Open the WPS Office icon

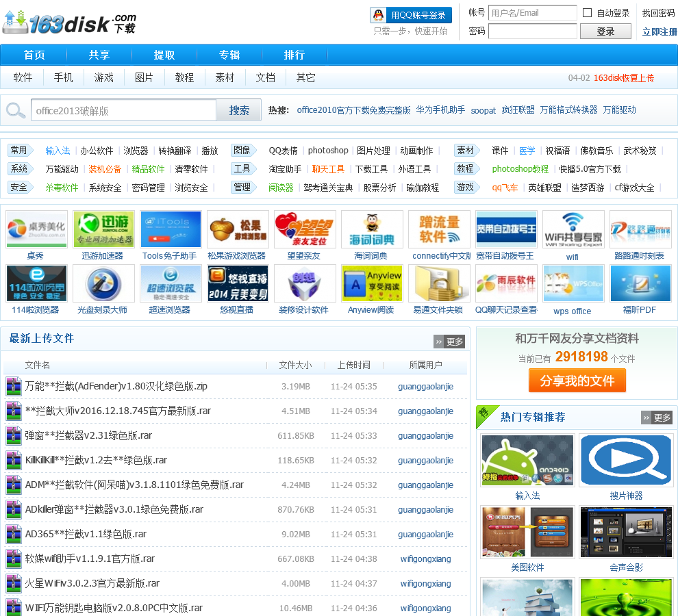pyautogui.click(x=573, y=283)
